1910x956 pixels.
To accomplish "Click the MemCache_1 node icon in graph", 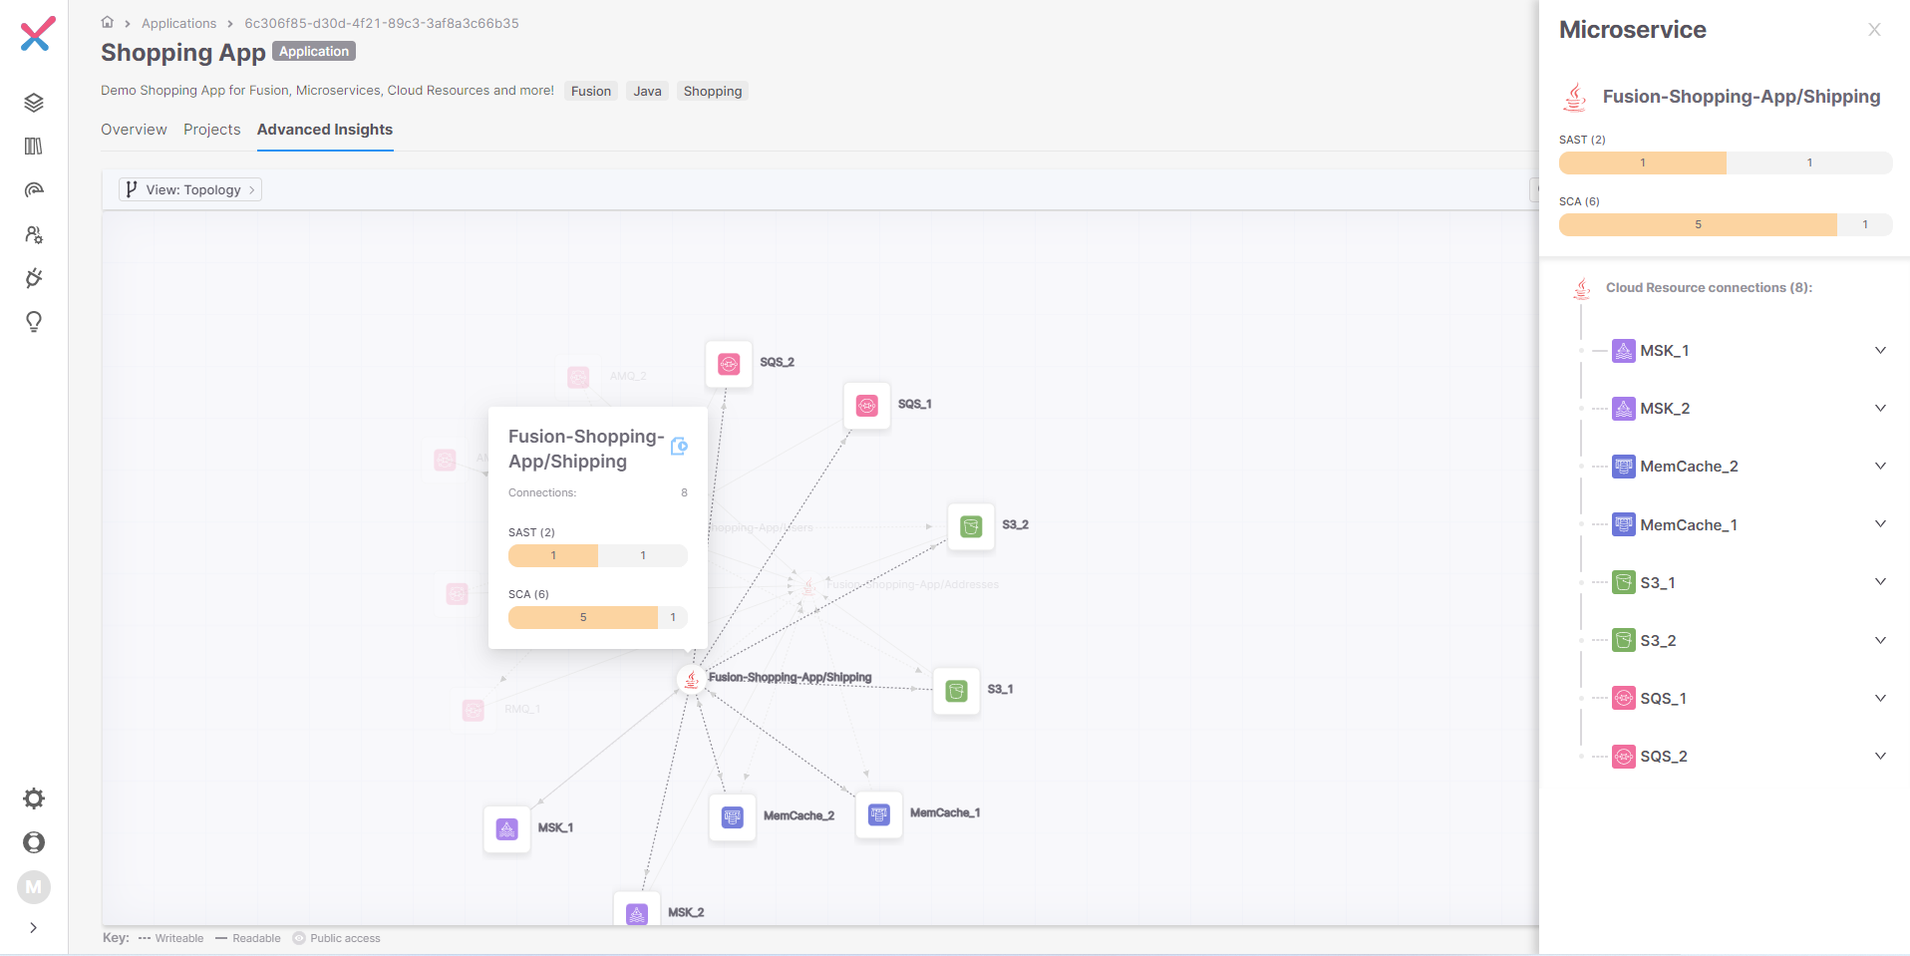I will [x=878, y=815].
